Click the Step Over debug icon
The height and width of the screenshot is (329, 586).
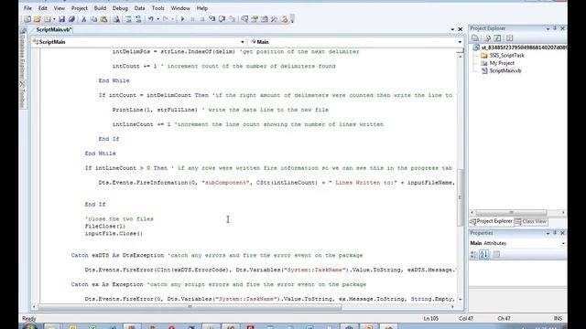[222, 19]
